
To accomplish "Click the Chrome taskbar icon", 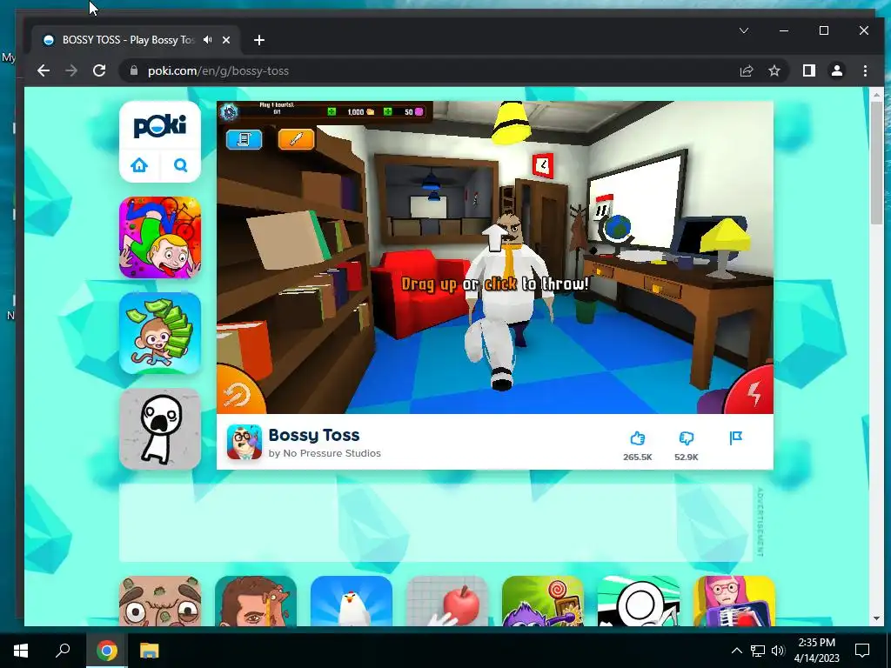I will click(107, 651).
